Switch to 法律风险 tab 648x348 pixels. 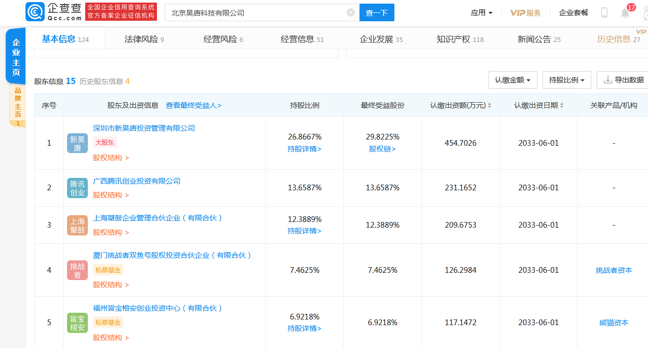click(x=144, y=39)
